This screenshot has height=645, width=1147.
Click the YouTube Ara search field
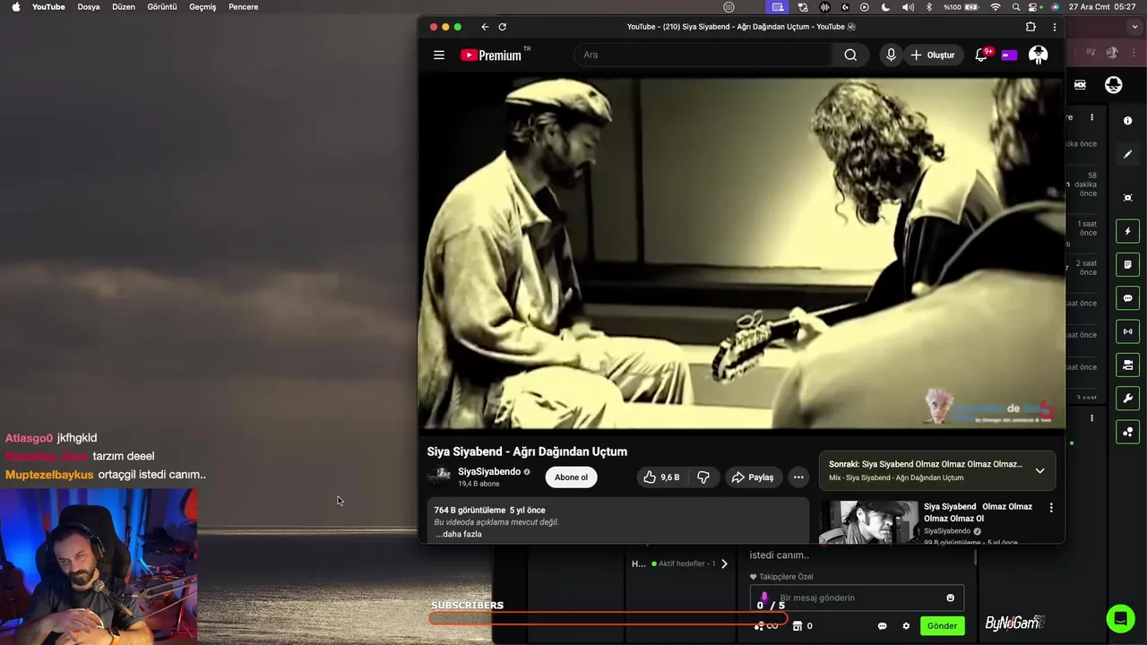(x=703, y=55)
